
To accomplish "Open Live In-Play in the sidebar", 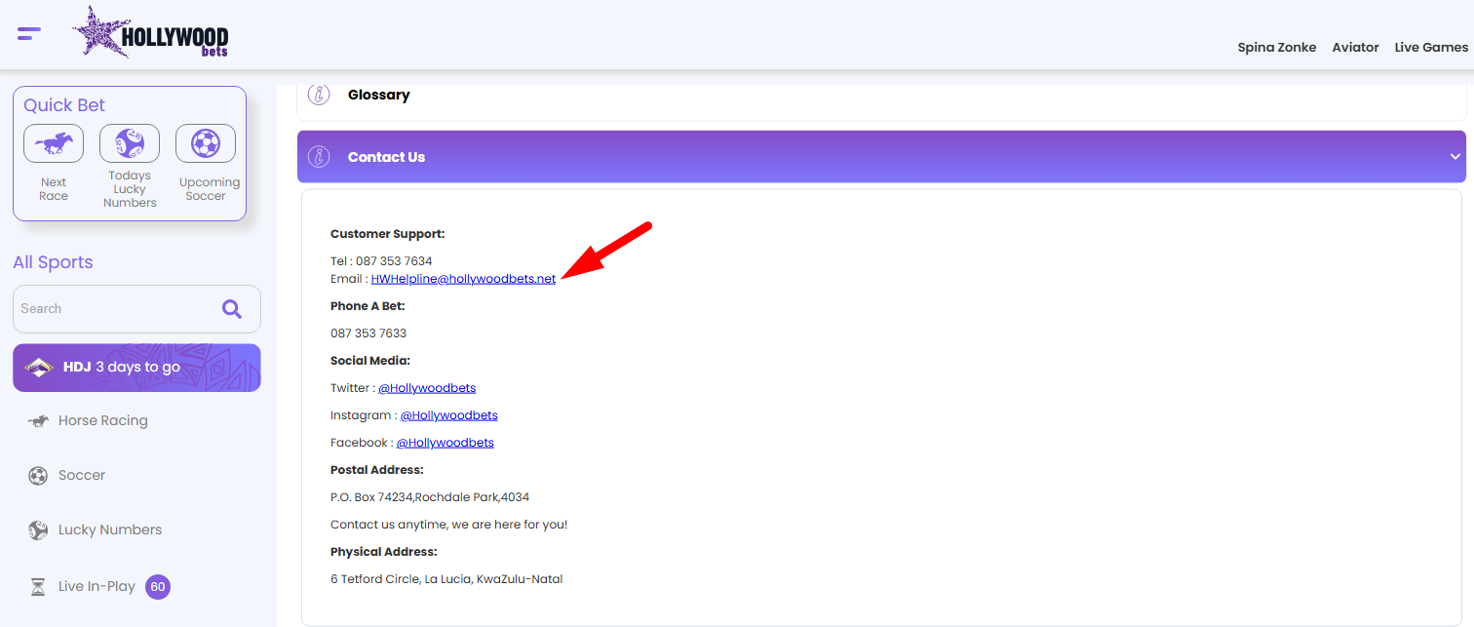I will [x=97, y=586].
